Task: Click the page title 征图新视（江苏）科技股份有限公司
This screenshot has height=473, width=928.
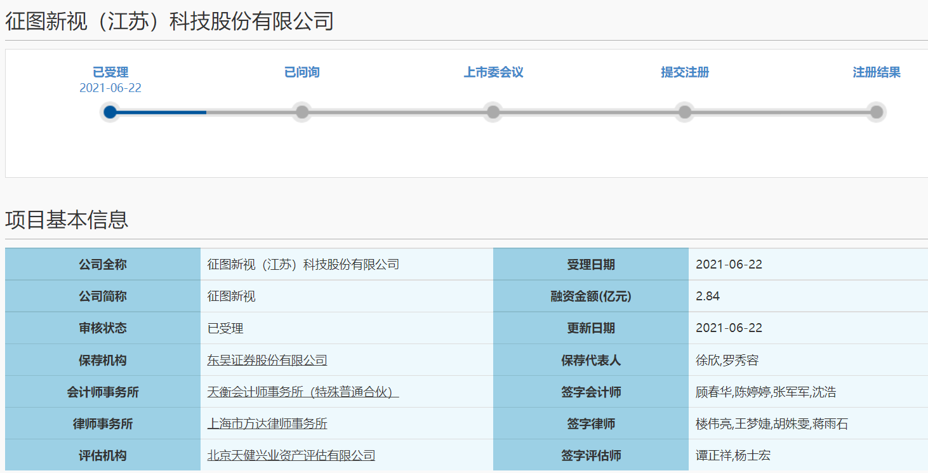Action: [x=169, y=22]
